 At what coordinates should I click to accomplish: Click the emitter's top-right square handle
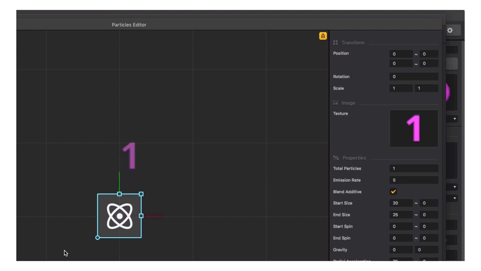(141, 194)
